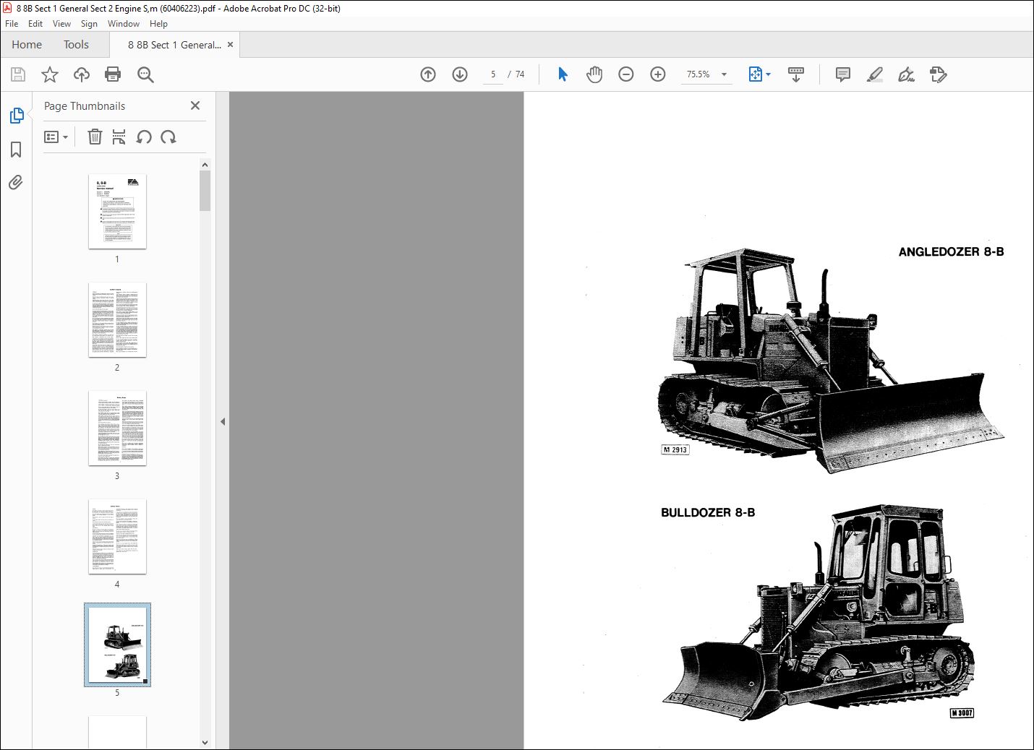Delete selected page via trash icon
The width and height of the screenshot is (1034, 750).
pos(95,137)
